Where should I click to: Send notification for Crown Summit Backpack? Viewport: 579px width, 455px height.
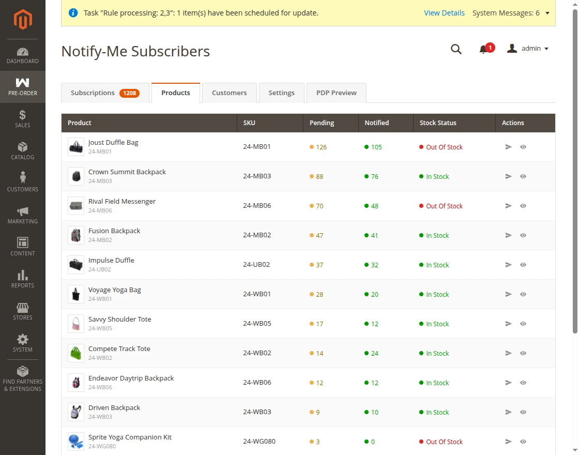tap(509, 176)
